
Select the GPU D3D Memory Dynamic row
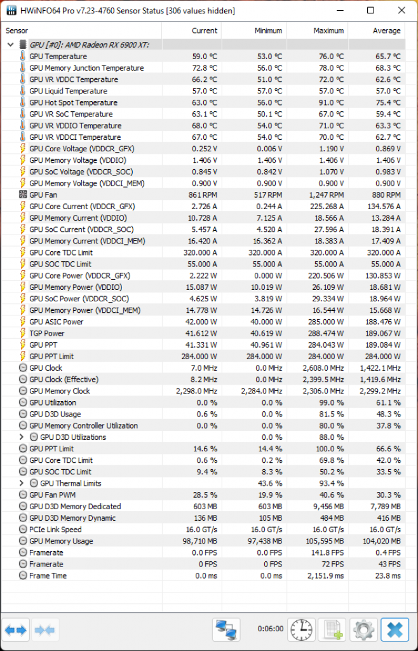click(203, 518)
